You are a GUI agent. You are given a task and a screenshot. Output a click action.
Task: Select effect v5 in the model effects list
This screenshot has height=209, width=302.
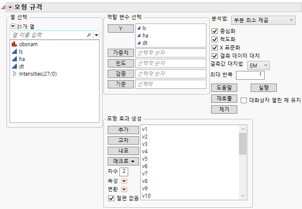click(145, 159)
